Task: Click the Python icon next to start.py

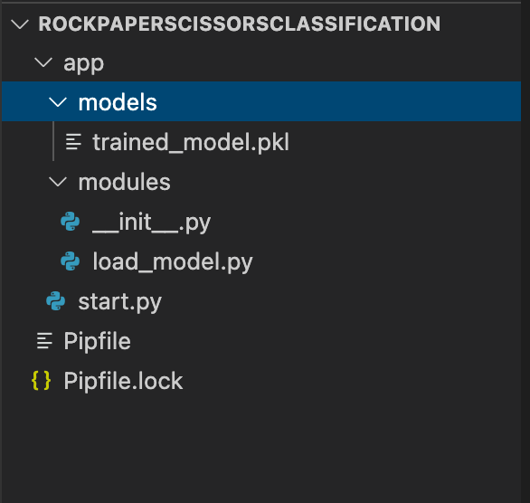Action: pyautogui.click(x=56, y=301)
